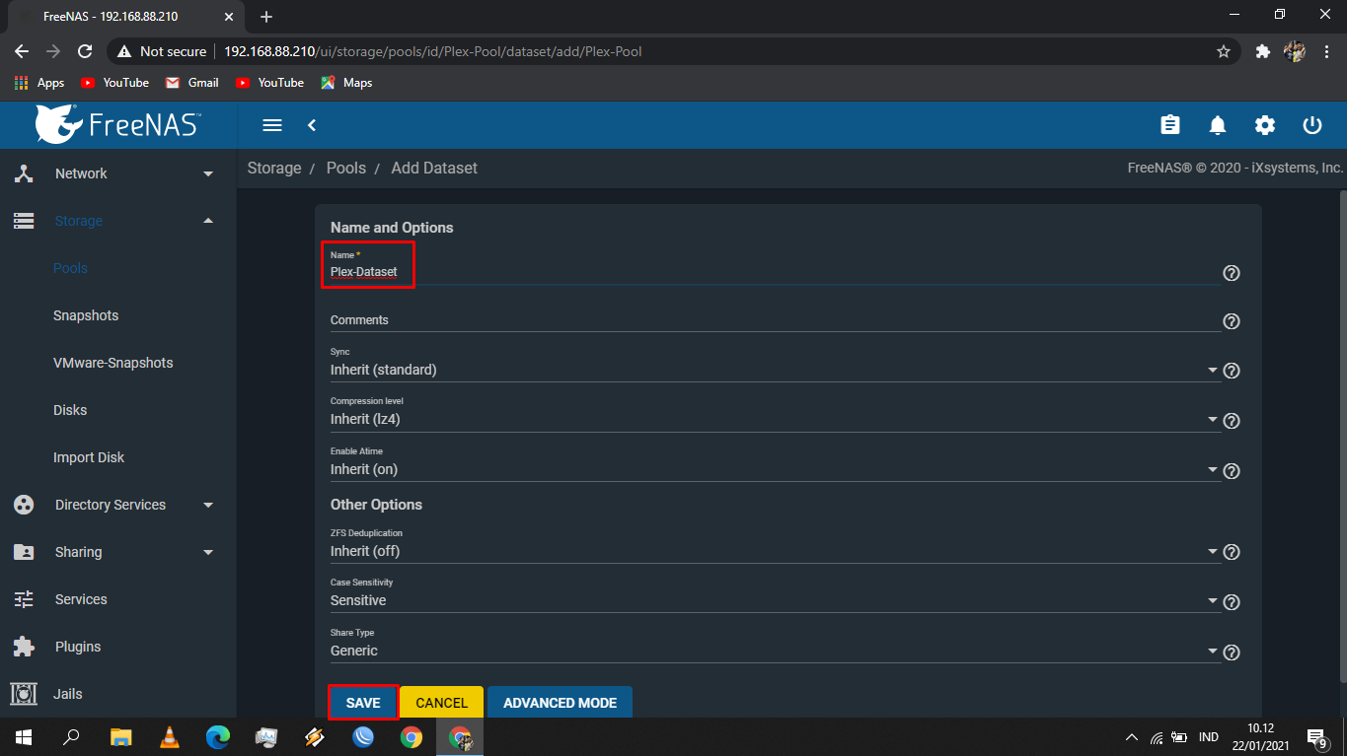
Task: Go to Plugins in the sidebar
Action: [x=78, y=647]
